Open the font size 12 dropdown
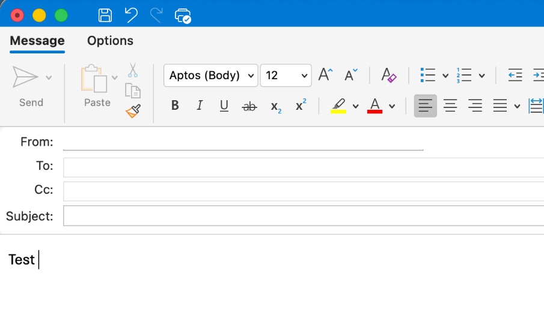This screenshot has width=544, height=324. (286, 75)
